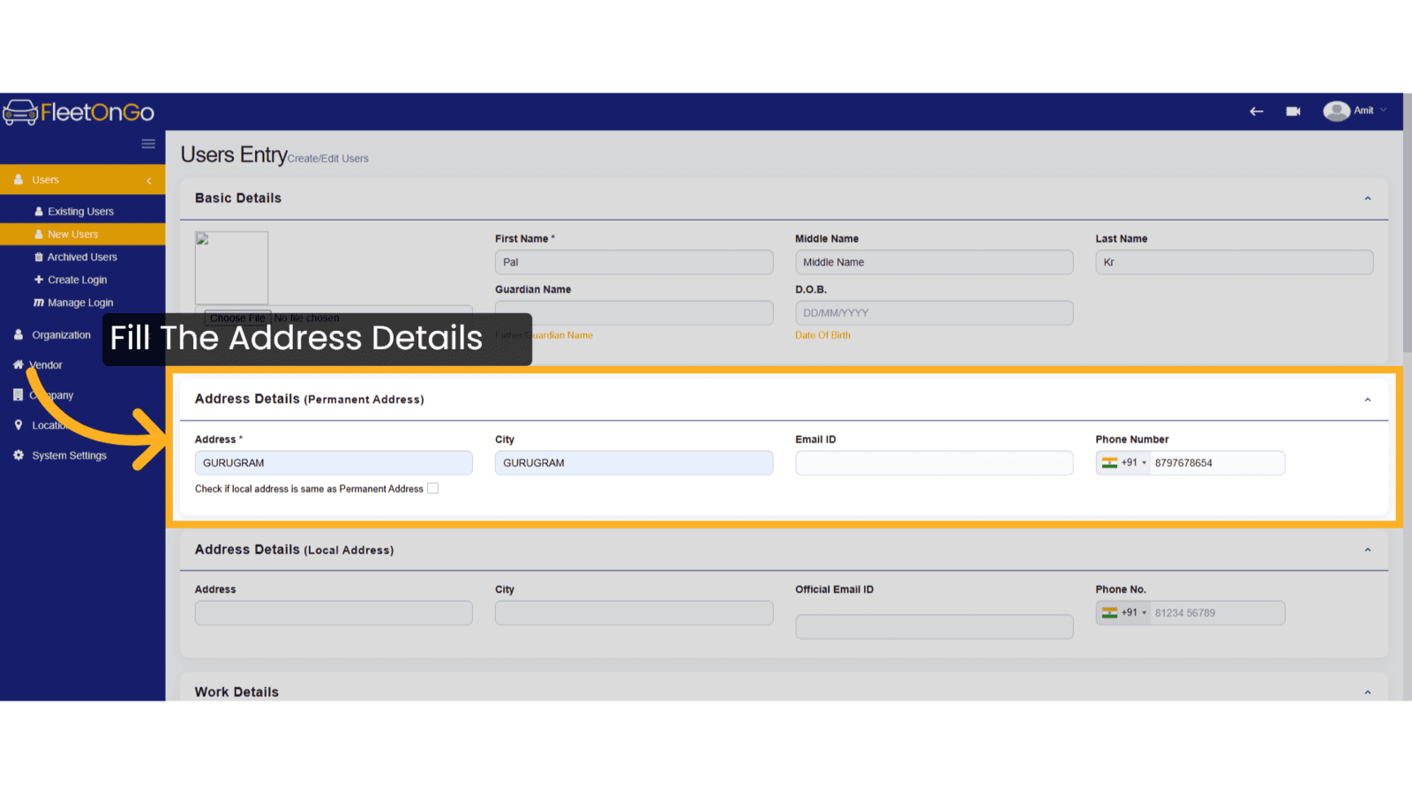Toggle the sidebar hamburger menu icon
Image resolution: width=1412 pixels, height=794 pixels.
(x=148, y=144)
